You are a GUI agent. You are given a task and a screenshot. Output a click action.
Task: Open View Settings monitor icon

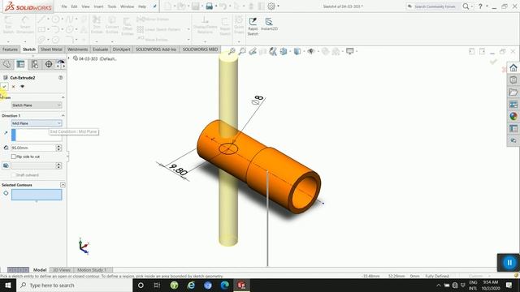pyautogui.click(x=350, y=51)
